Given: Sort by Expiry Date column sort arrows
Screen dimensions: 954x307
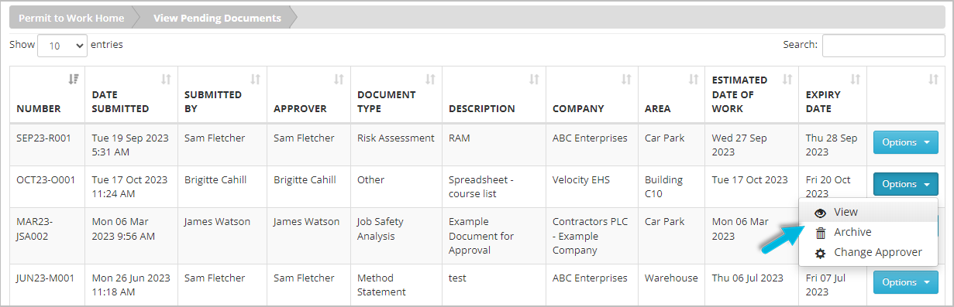Looking at the screenshot, I should pyautogui.click(x=856, y=80).
